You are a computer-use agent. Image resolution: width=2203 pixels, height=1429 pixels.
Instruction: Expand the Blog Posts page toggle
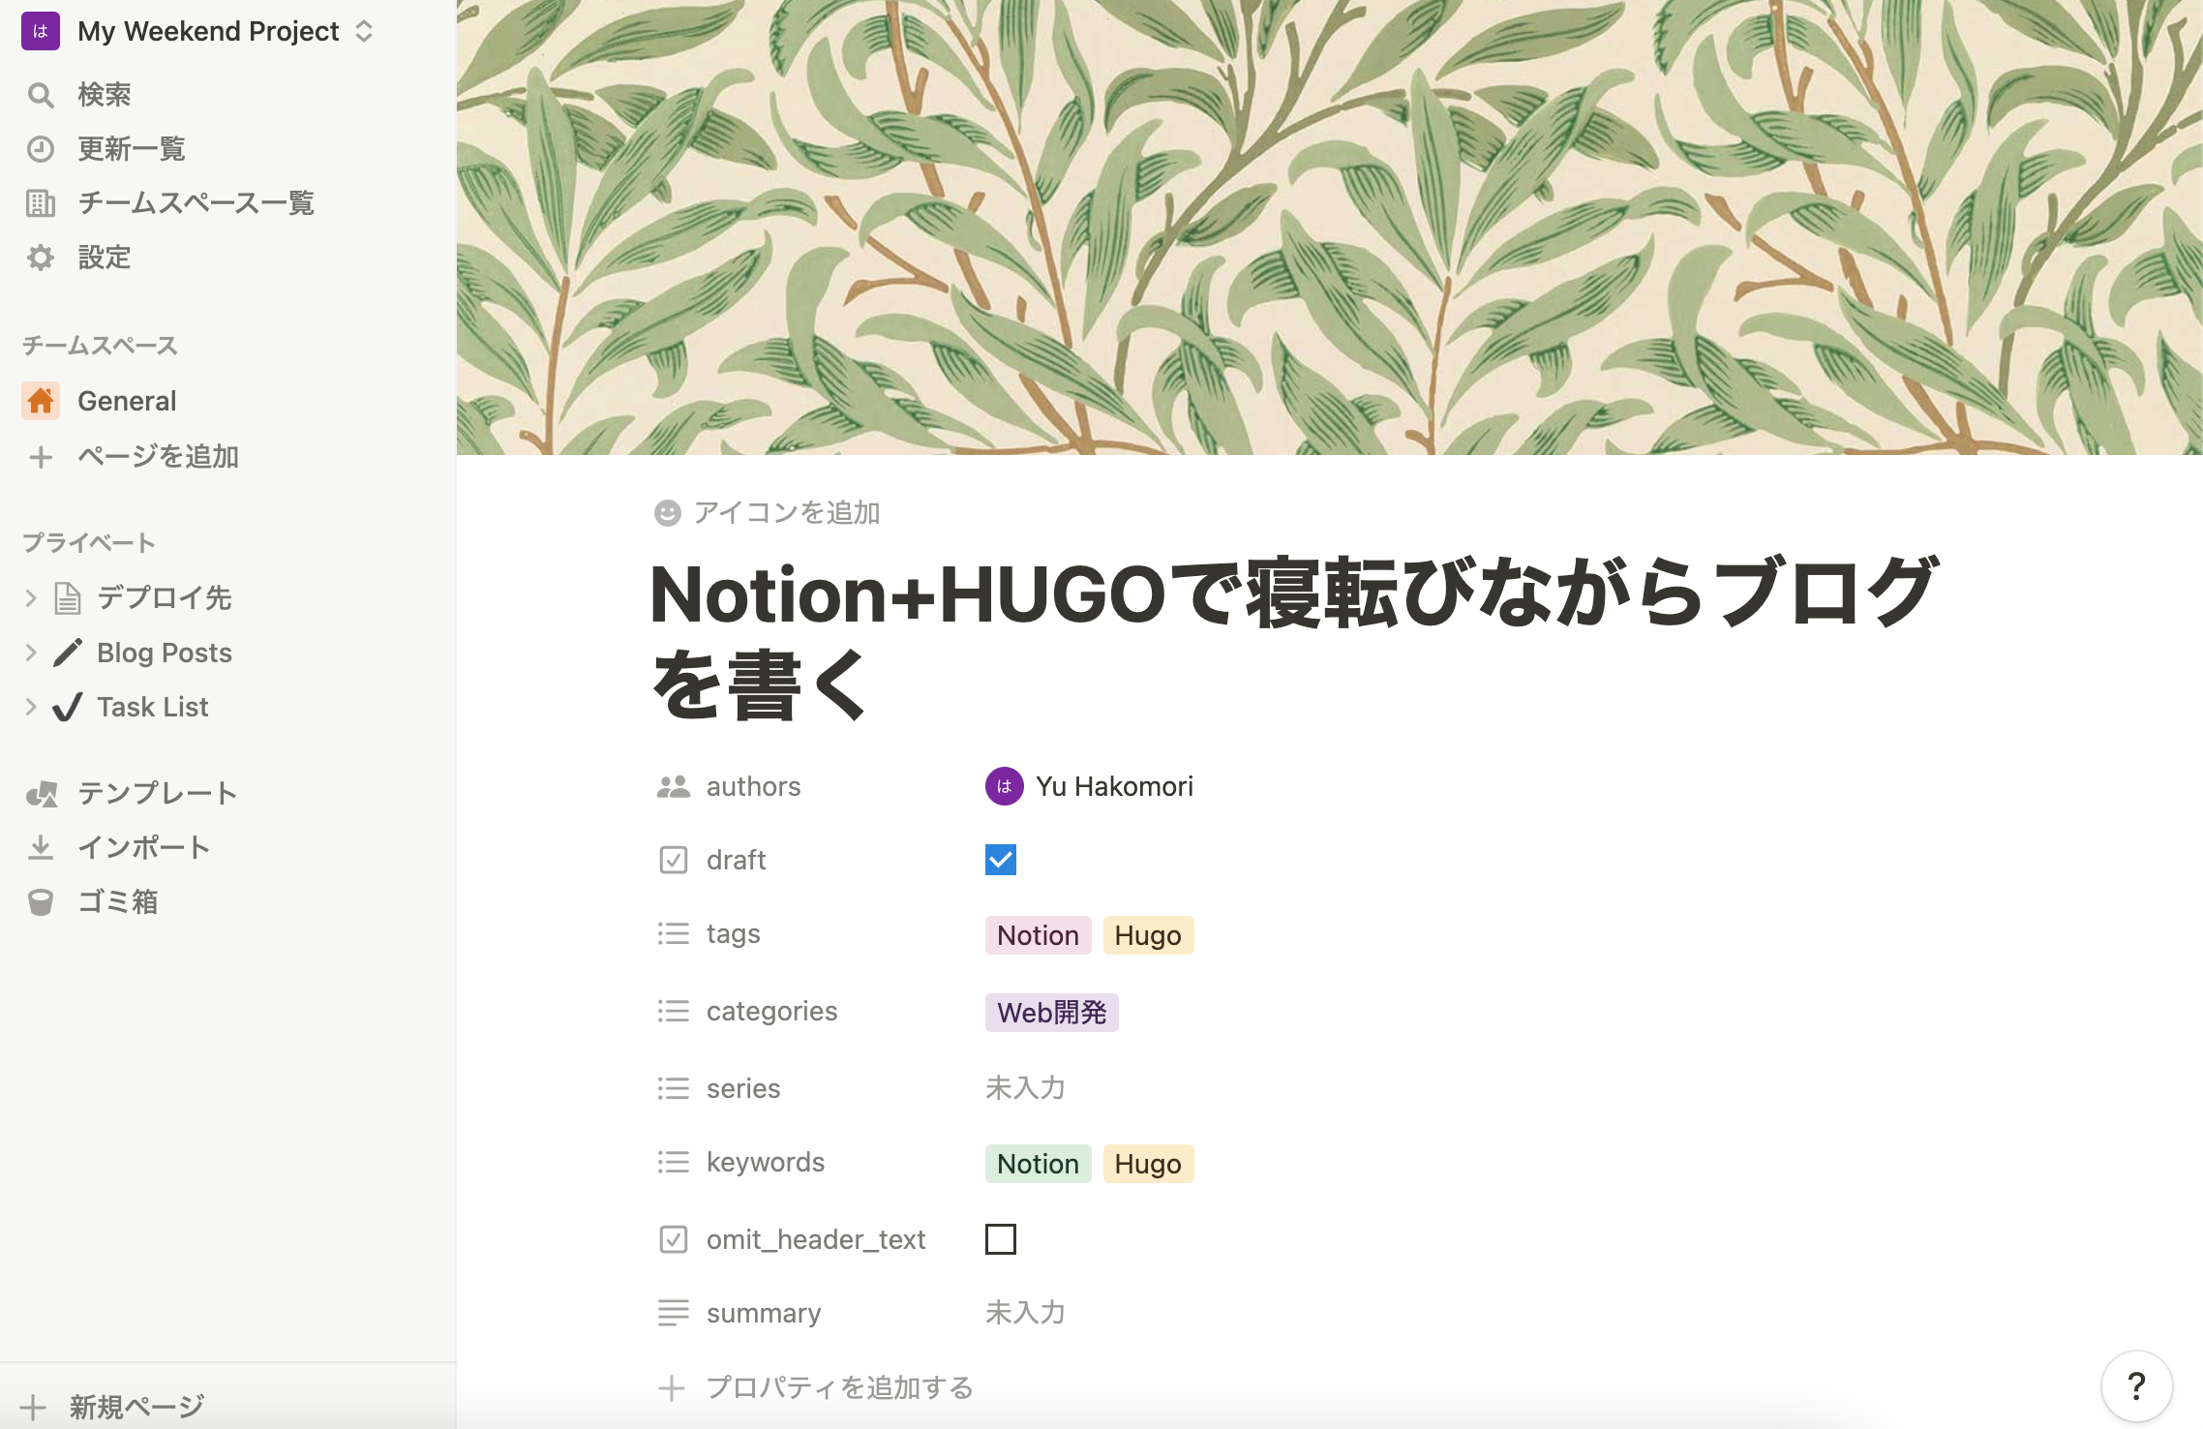point(31,653)
